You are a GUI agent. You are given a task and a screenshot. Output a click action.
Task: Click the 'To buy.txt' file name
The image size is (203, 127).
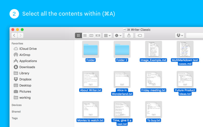point(154,120)
